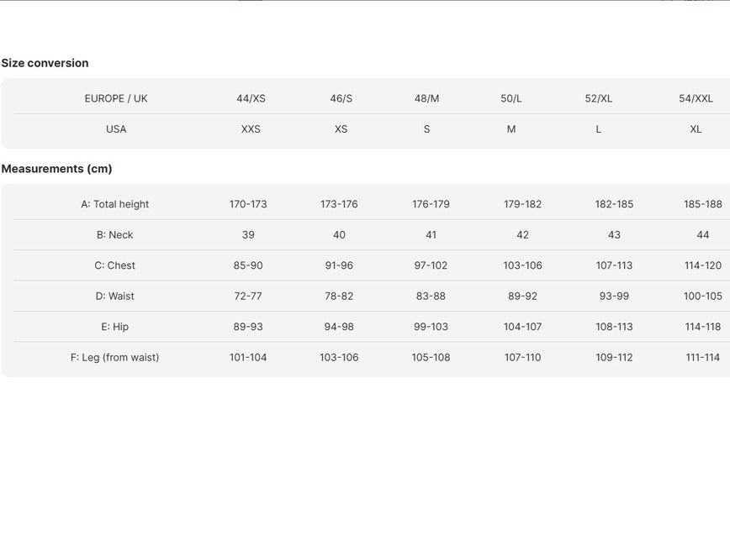The height and width of the screenshot is (546, 730).
Task: Click the A: Total height row label
Action: (115, 204)
